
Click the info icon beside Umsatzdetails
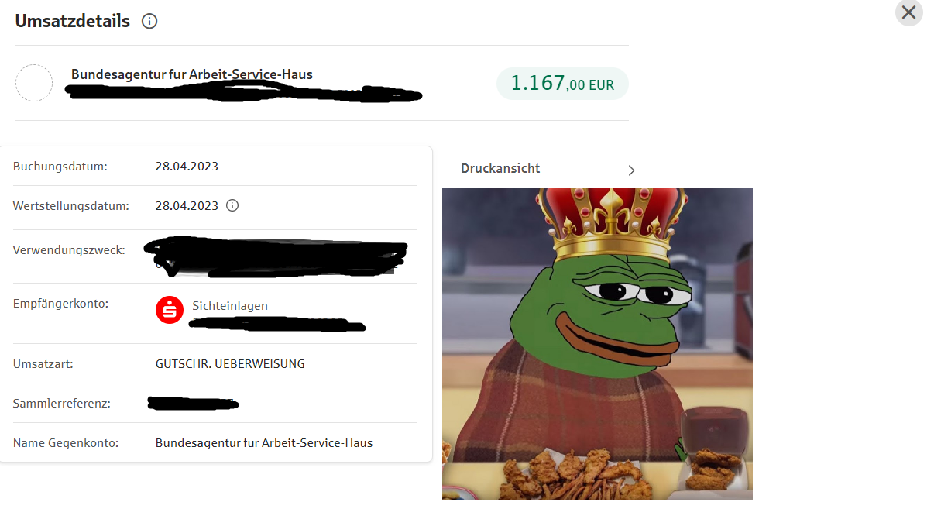point(149,22)
